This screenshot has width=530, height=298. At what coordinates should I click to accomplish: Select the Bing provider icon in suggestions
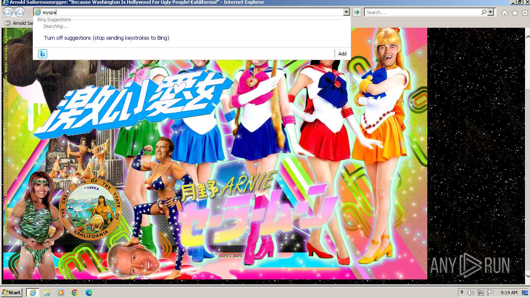pos(42,54)
